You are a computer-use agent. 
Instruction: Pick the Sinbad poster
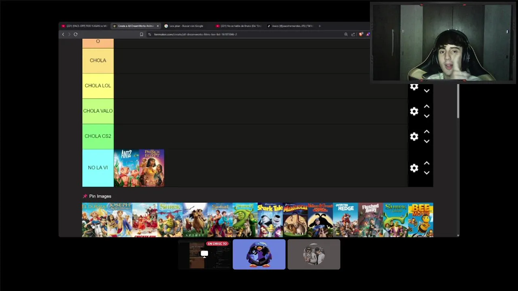(220, 220)
